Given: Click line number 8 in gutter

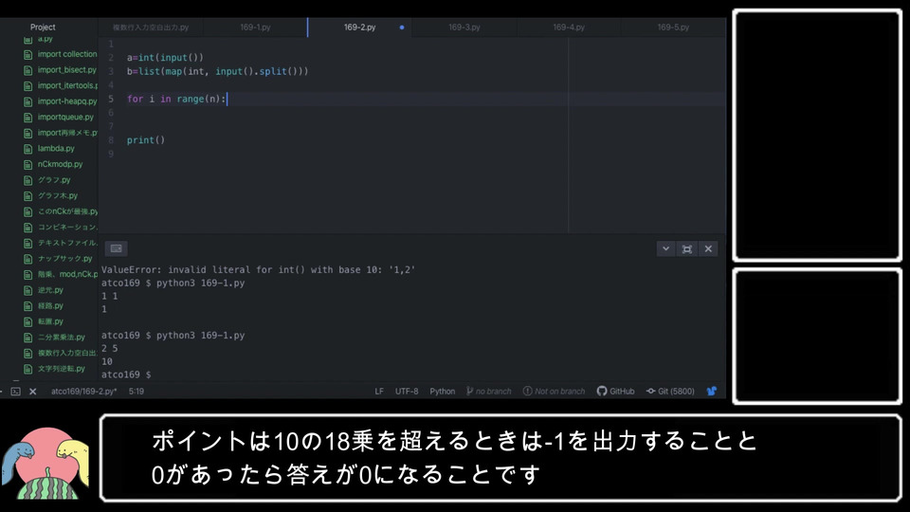Looking at the screenshot, I should (111, 140).
